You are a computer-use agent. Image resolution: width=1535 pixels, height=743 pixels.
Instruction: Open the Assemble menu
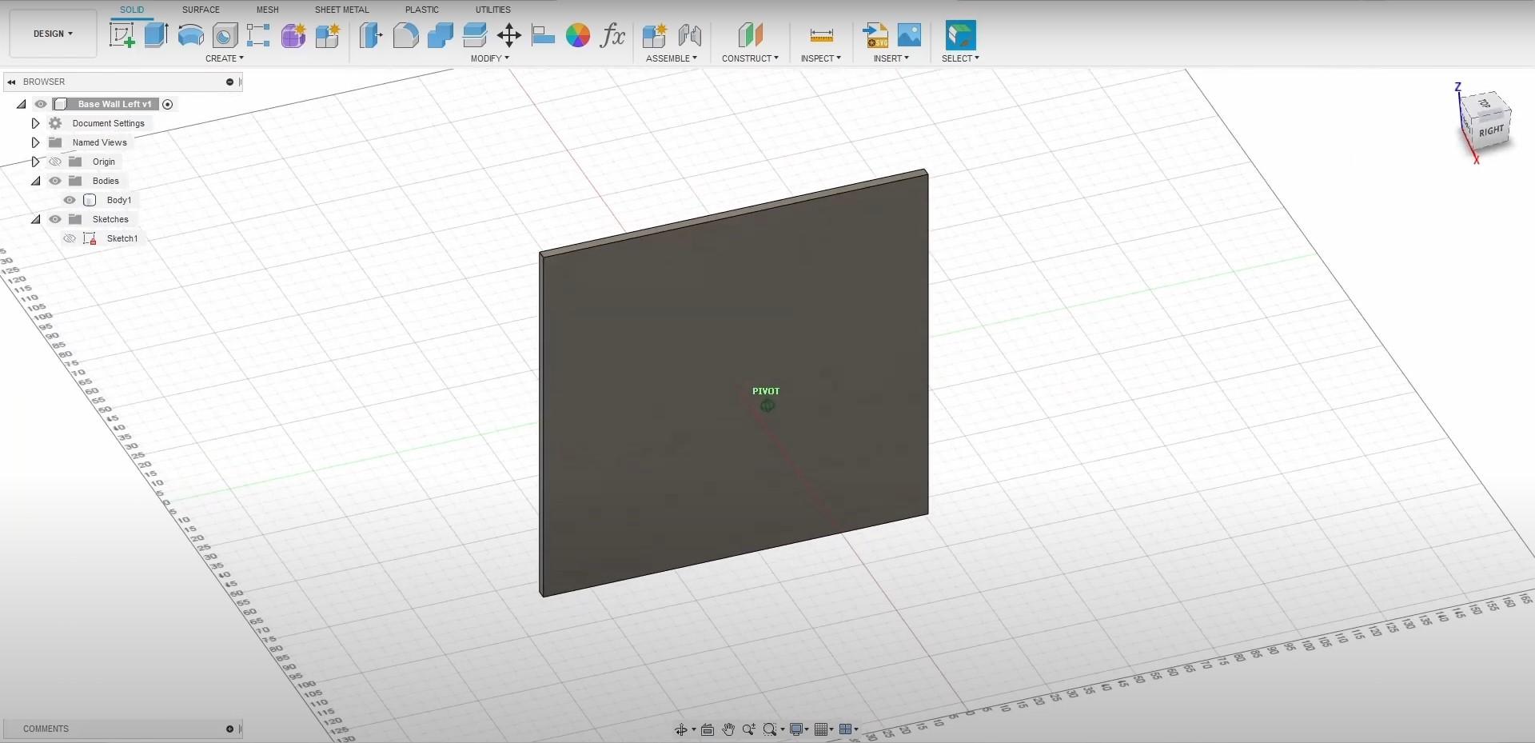672,58
